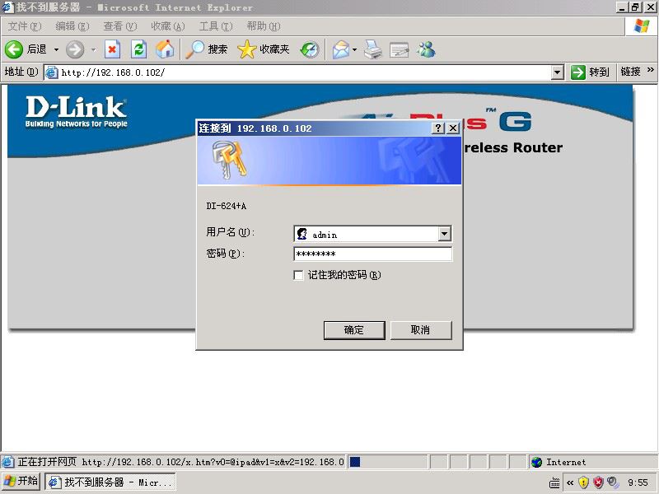Open the Messenger people icon
This screenshot has width=659, height=494.
point(426,49)
